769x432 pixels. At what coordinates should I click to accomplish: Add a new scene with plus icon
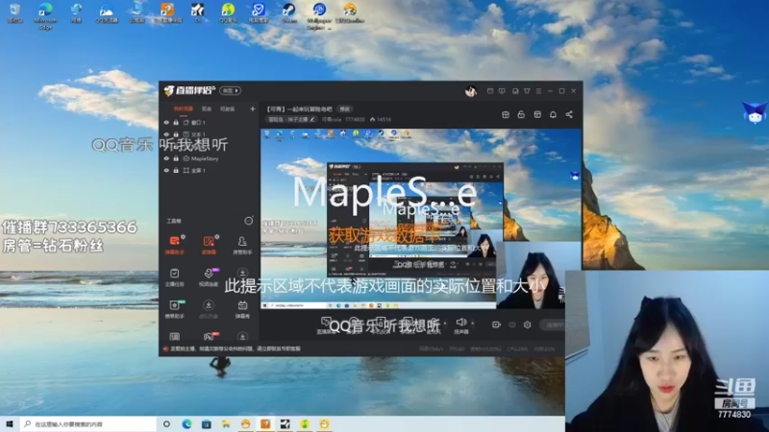pyautogui.click(x=253, y=108)
